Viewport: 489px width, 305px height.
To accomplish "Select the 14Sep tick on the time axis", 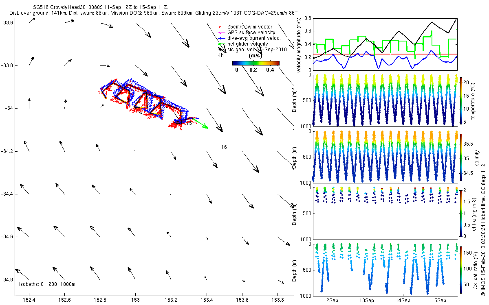I will (403, 300).
